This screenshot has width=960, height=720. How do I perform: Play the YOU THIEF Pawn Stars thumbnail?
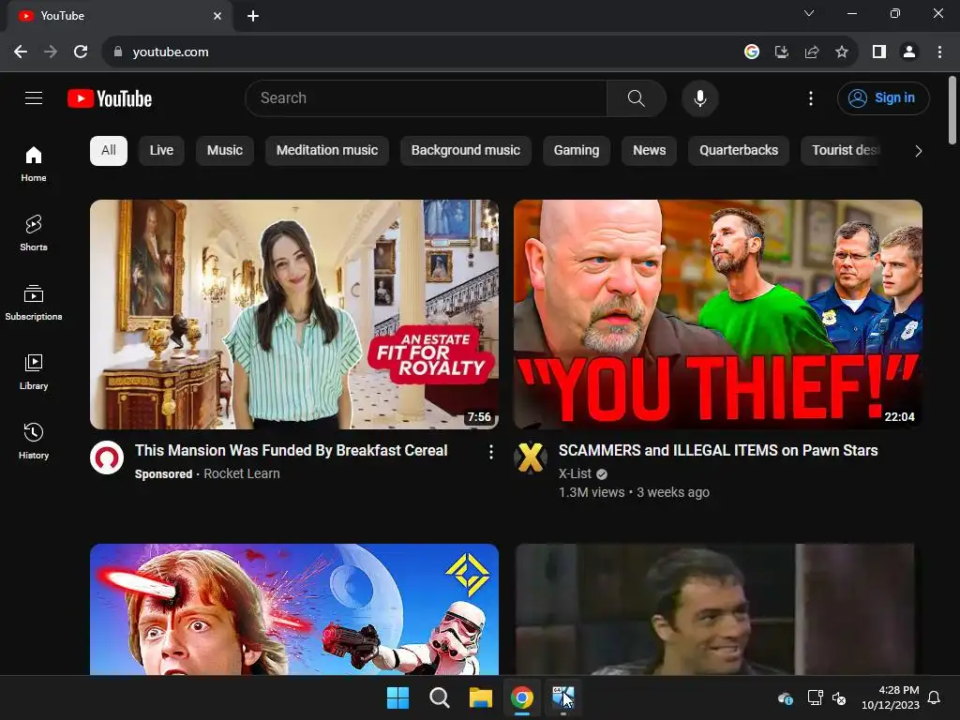click(x=717, y=314)
